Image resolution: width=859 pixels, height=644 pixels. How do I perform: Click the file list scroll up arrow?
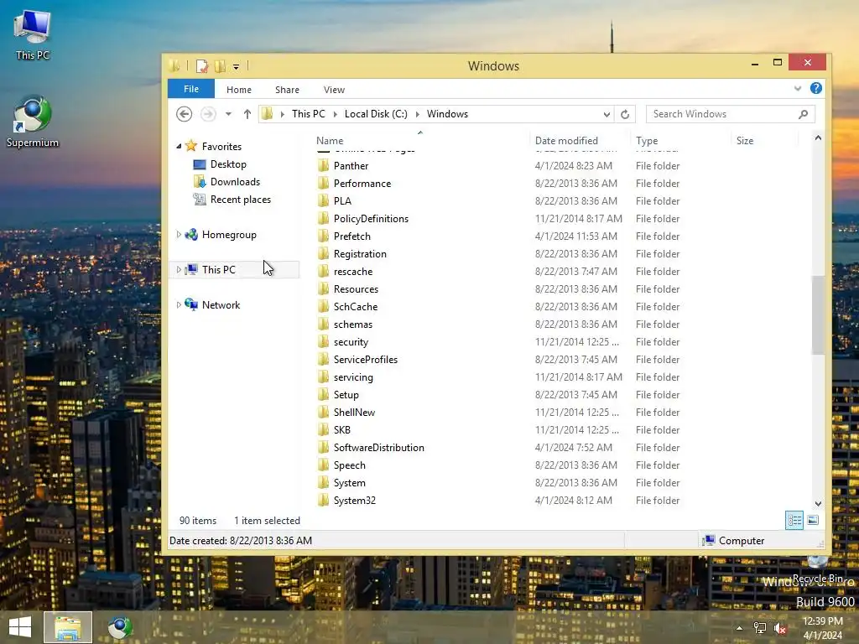click(818, 138)
